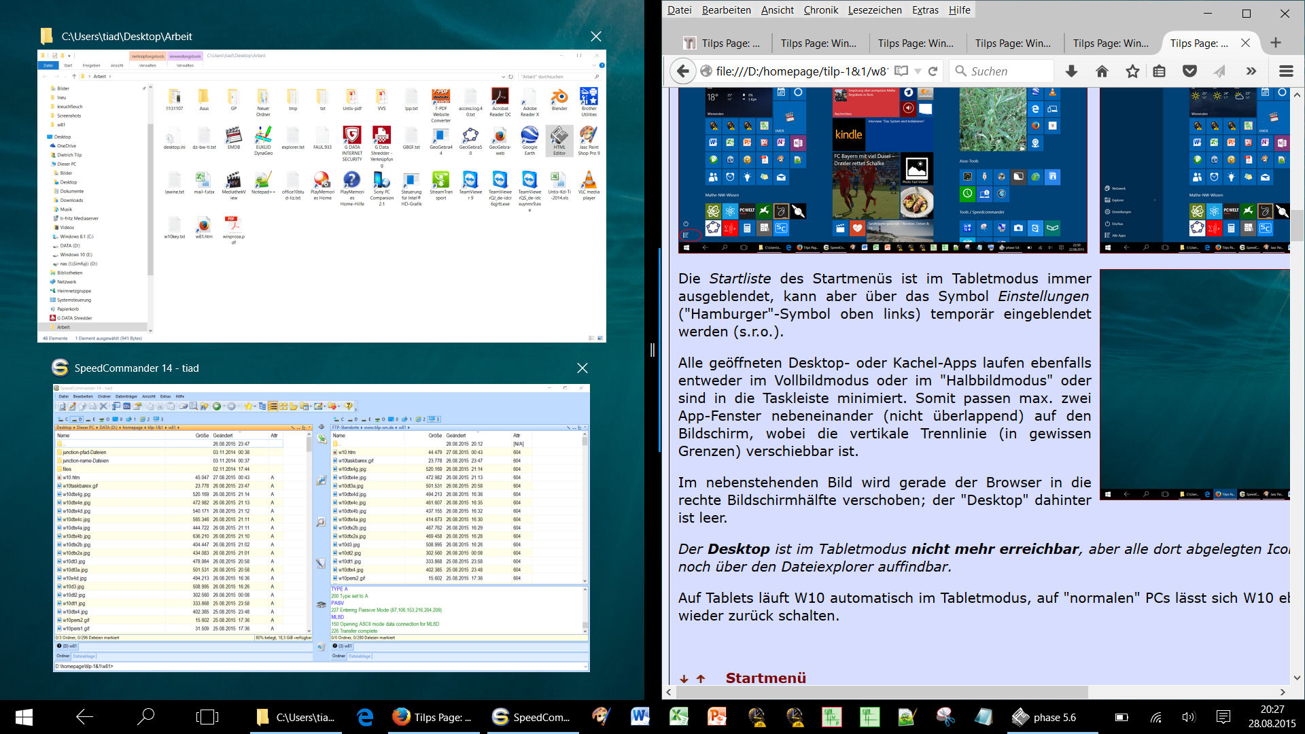The width and height of the screenshot is (1305, 734).
Task: Click the Firefox back arrow button
Action: 683,71
